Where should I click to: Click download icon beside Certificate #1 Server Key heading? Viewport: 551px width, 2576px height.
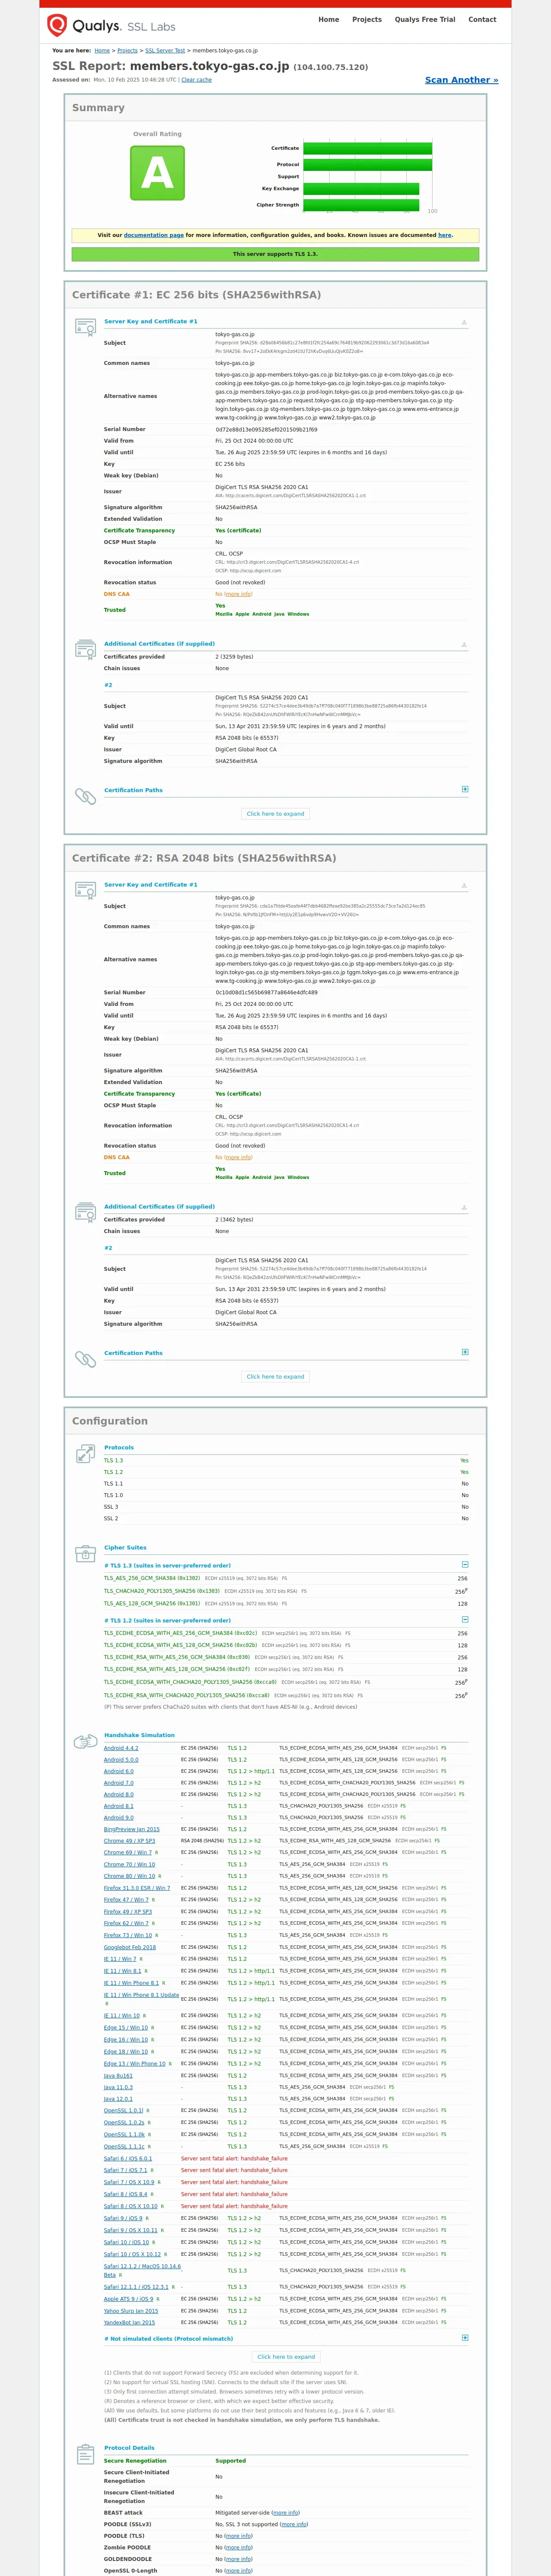[464, 322]
